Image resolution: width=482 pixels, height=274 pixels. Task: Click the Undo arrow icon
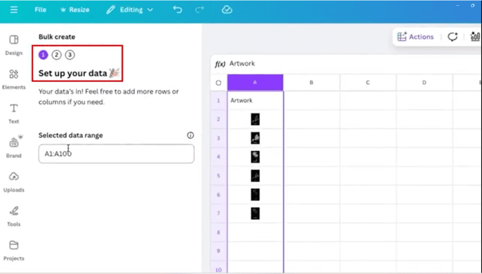(x=177, y=10)
